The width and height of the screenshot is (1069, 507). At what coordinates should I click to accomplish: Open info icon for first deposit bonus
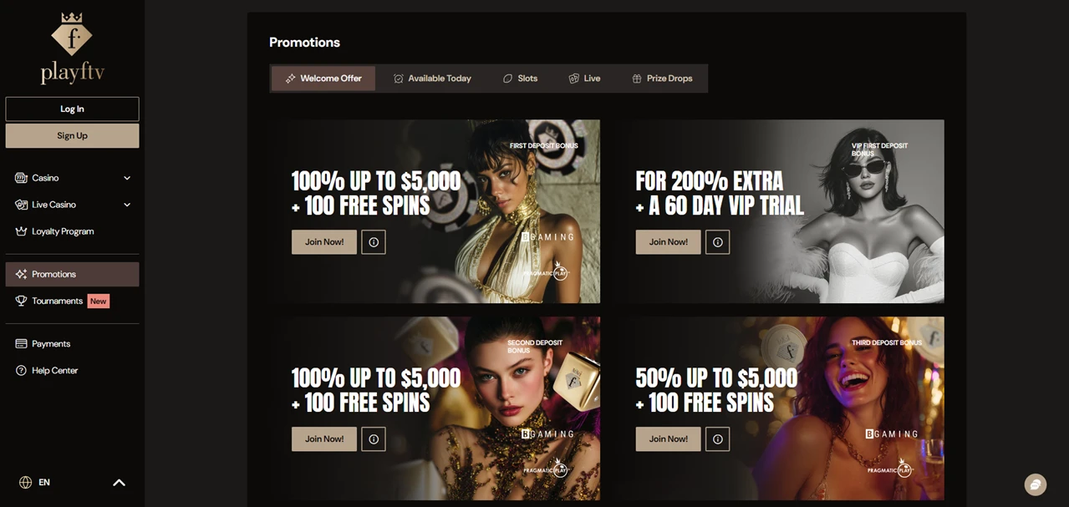click(x=374, y=242)
